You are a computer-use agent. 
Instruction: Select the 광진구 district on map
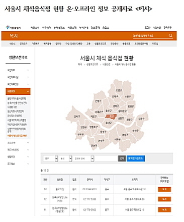[129, 120]
